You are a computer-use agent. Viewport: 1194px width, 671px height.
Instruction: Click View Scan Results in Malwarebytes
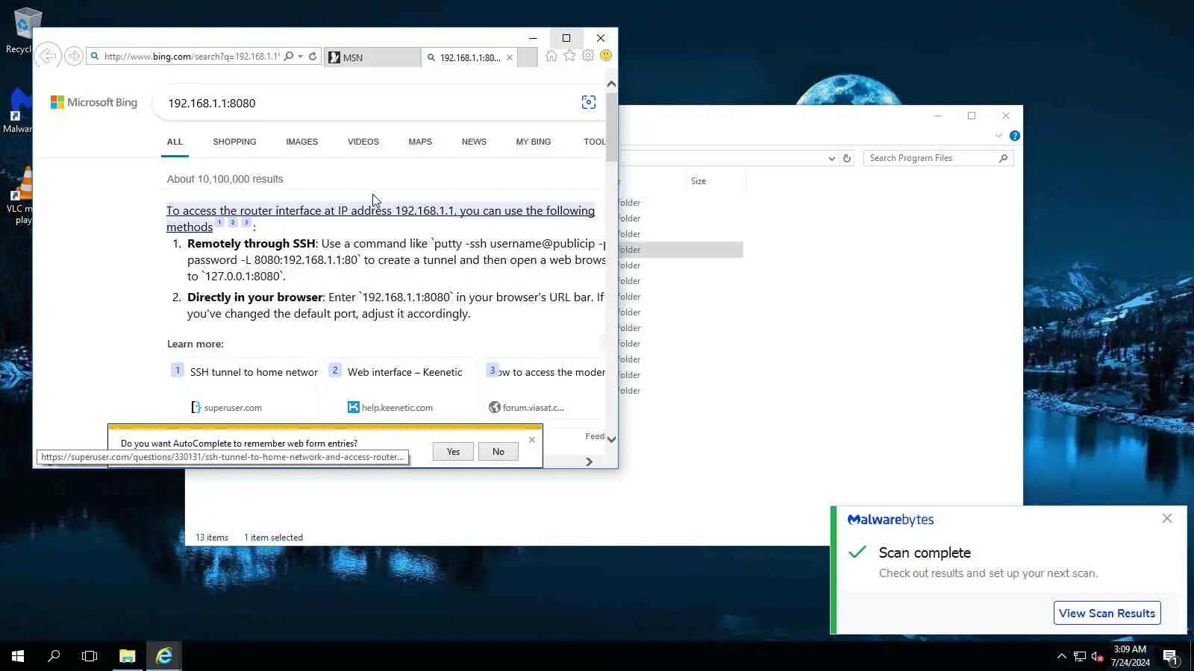tap(1107, 613)
